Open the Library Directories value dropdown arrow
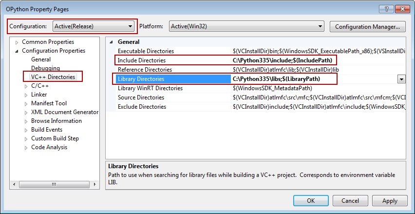This screenshot has height=214, width=415. (401, 79)
